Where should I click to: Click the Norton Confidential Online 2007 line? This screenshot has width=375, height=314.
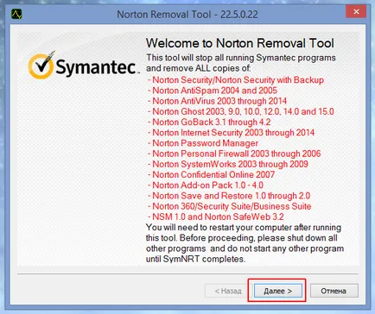pos(211,174)
